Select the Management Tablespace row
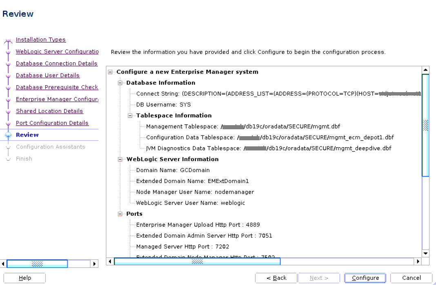 pyautogui.click(x=243, y=127)
